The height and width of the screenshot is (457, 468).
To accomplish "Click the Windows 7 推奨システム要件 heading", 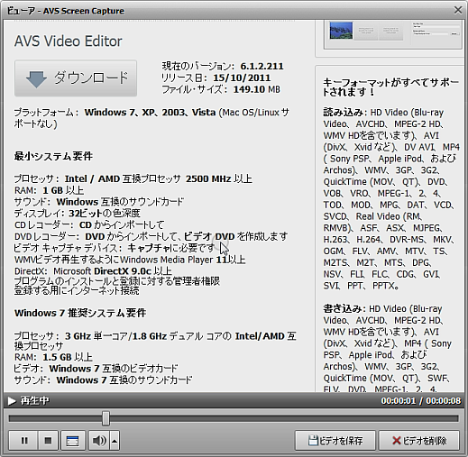I will [80, 313].
